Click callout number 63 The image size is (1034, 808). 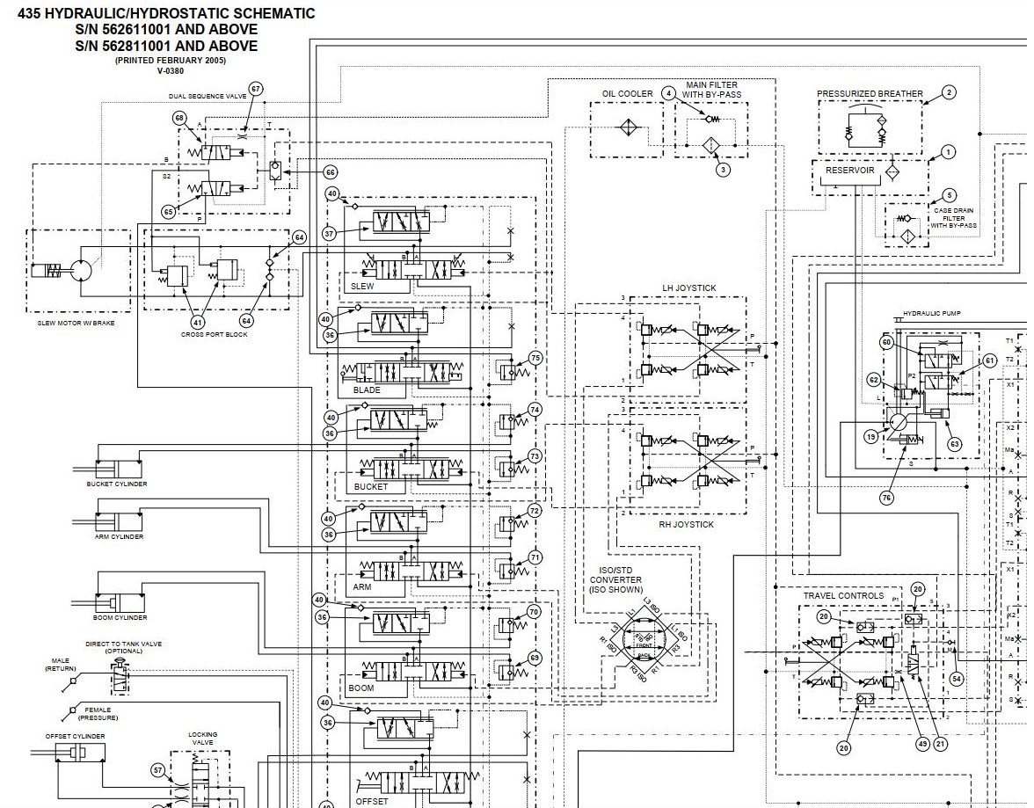pos(954,444)
